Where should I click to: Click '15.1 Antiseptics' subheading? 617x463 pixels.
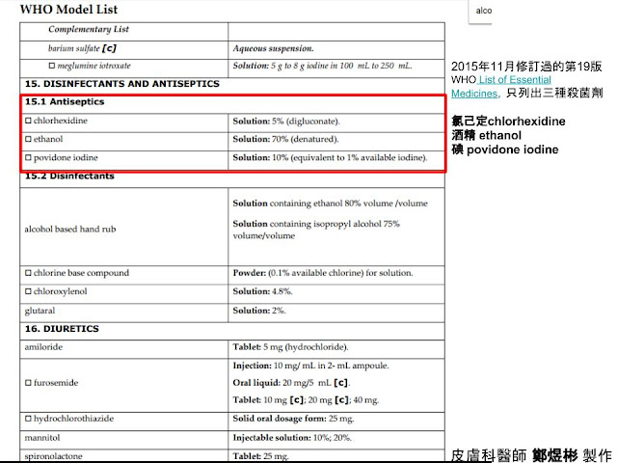[65, 102]
